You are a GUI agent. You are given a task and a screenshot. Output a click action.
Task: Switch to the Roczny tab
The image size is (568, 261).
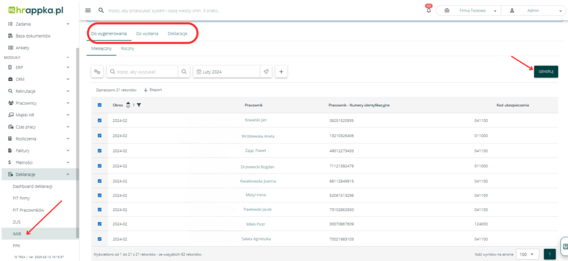click(128, 49)
